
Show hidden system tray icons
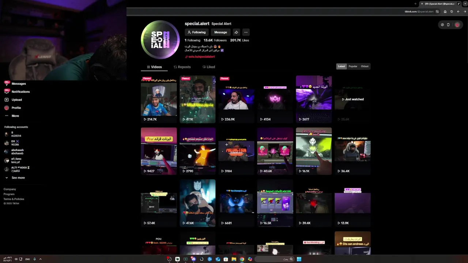40,259
